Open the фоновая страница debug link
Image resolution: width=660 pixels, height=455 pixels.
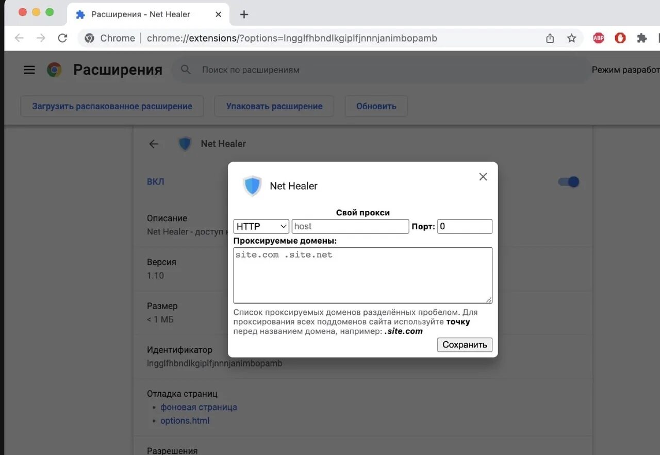[199, 407]
